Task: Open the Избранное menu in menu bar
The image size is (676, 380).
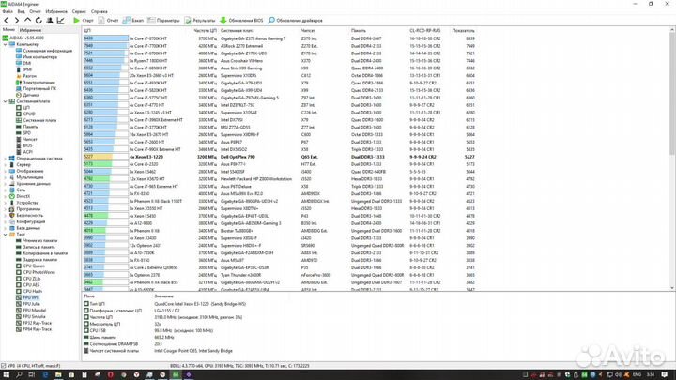Action: [x=56, y=11]
